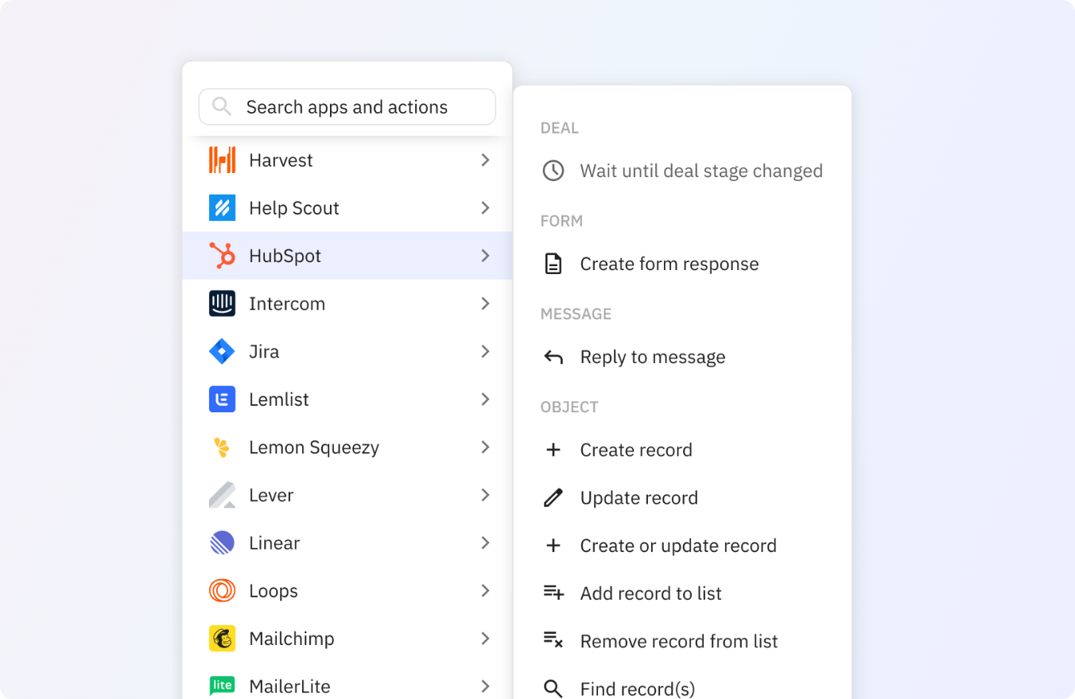
Task: Click the Mailchimp monkey logo icon
Action: (222, 639)
